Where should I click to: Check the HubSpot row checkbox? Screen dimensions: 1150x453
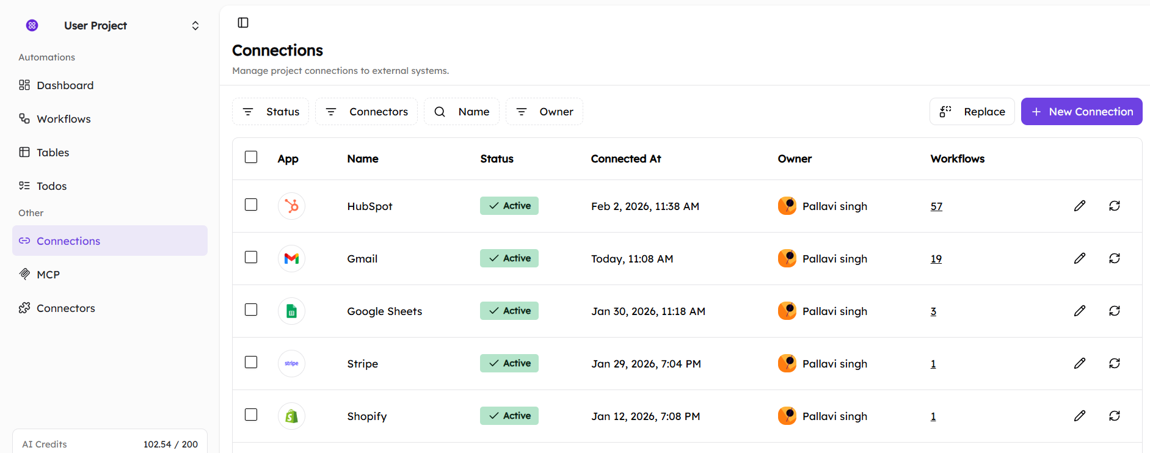pyautogui.click(x=251, y=205)
